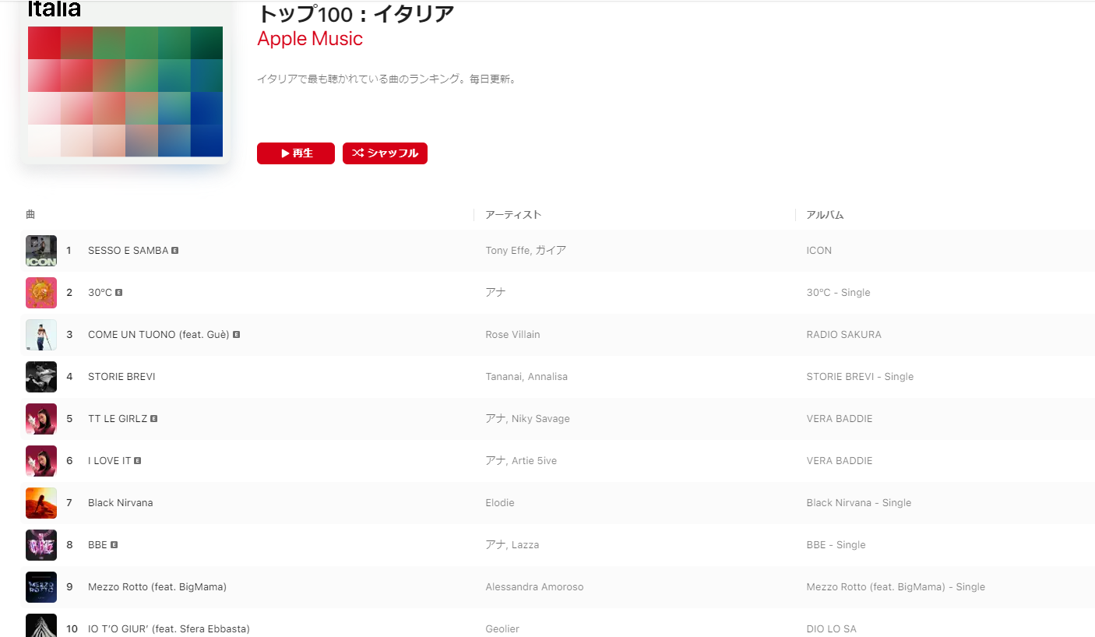
Task: Select song COME UN TUONO (feat. Guè)
Action: coord(158,335)
